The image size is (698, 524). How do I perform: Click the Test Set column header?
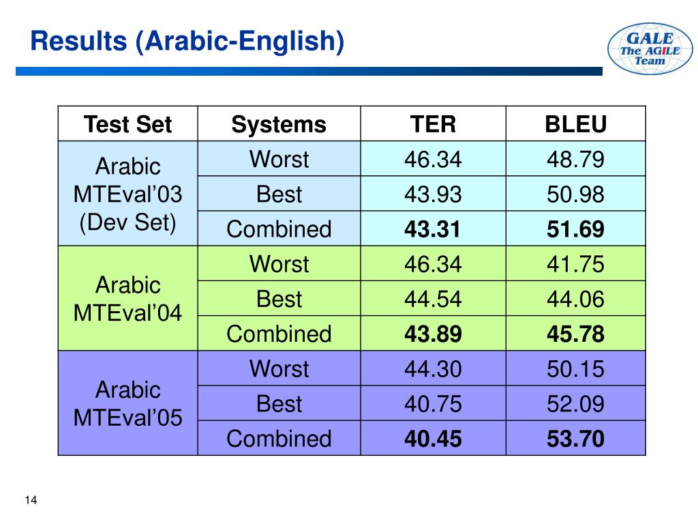click(127, 124)
